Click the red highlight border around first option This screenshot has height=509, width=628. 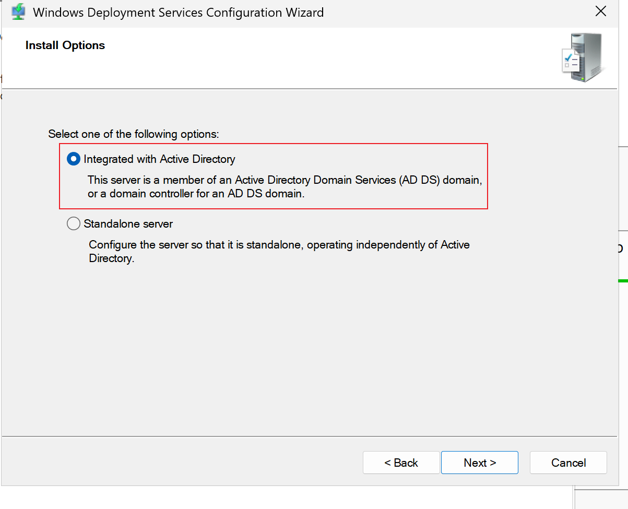click(273, 144)
